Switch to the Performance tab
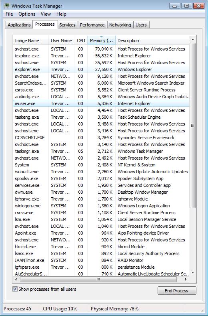The width and height of the screenshot is (208, 316). tap(92, 25)
